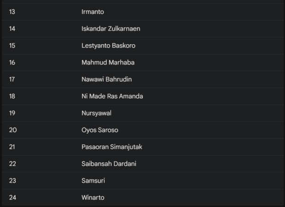Click the Nawawi Bahrudin name
Image resolution: width=285 pixels, height=207 pixels.
click(x=107, y=79)
